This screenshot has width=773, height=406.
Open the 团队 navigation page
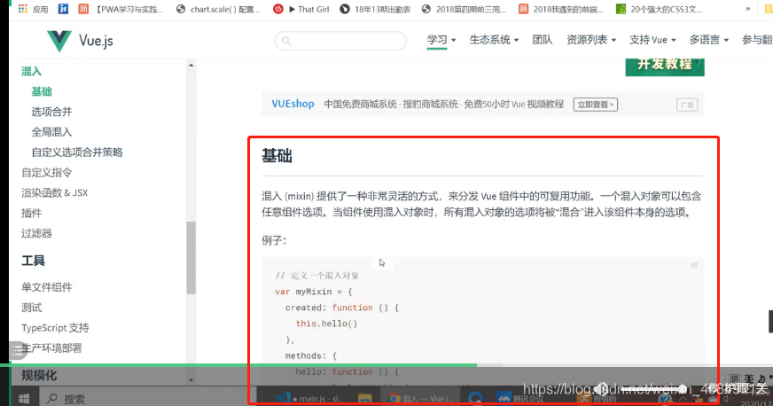pyautogui.click(x=543, y=40)
